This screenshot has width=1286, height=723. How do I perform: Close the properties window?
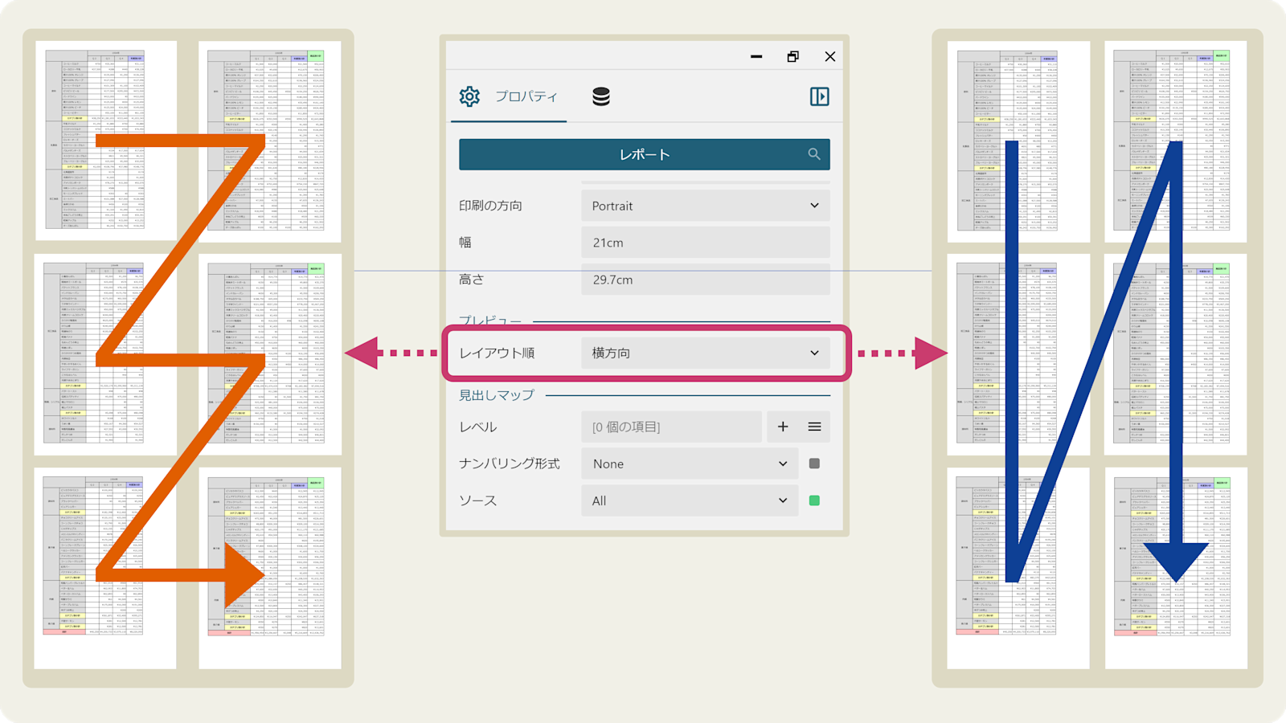tap(830, 56)
